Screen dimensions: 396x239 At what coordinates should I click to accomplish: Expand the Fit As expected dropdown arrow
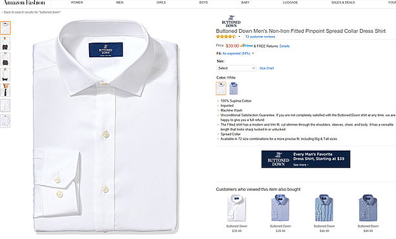pos(253,53)
